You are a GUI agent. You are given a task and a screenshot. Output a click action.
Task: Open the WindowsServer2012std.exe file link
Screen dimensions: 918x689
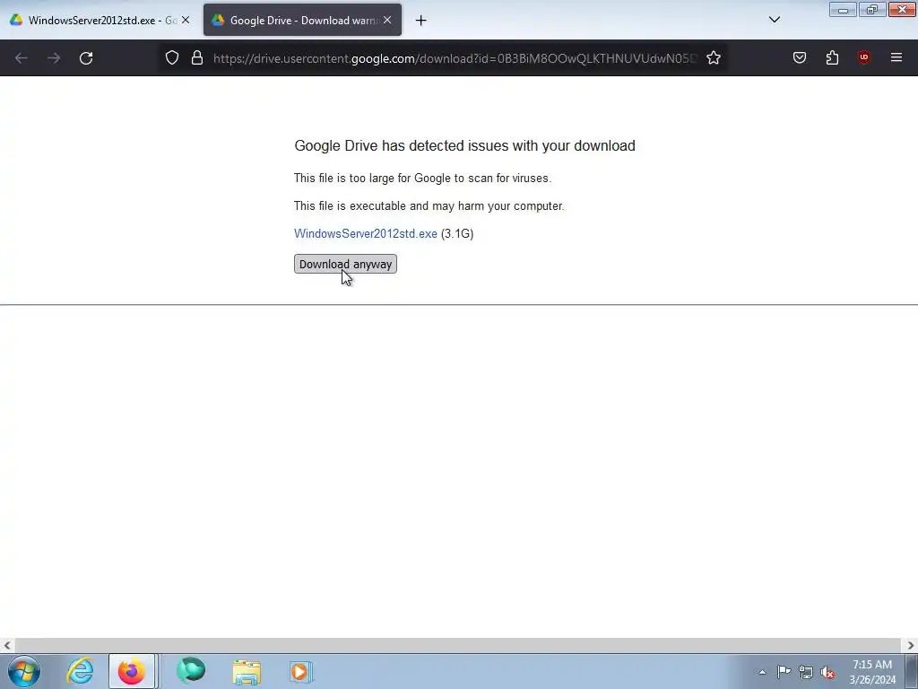pyautogui.click(x=366, y=234)
